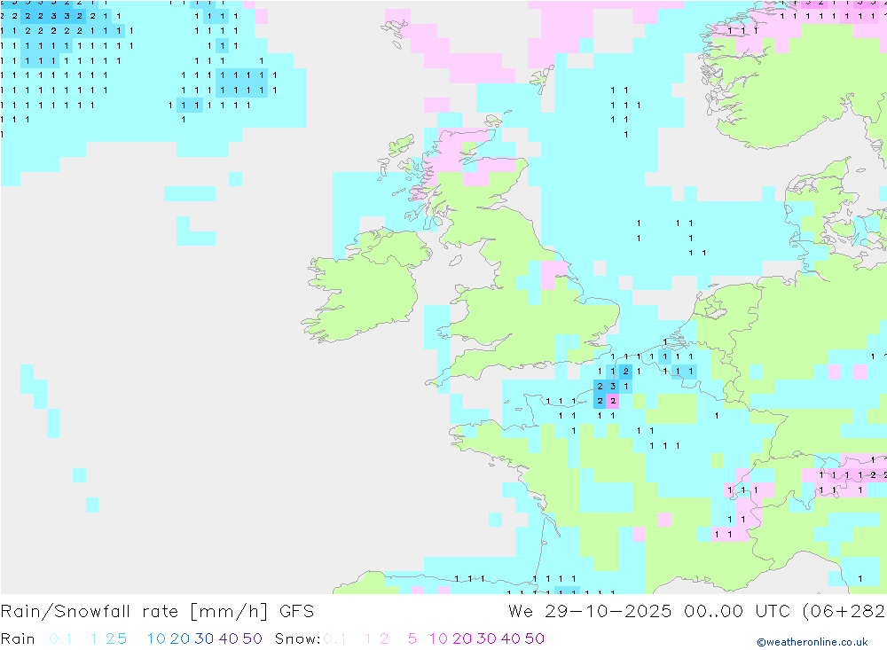
Task: Pick rain legend value 50
Action: tap(252, 638)
